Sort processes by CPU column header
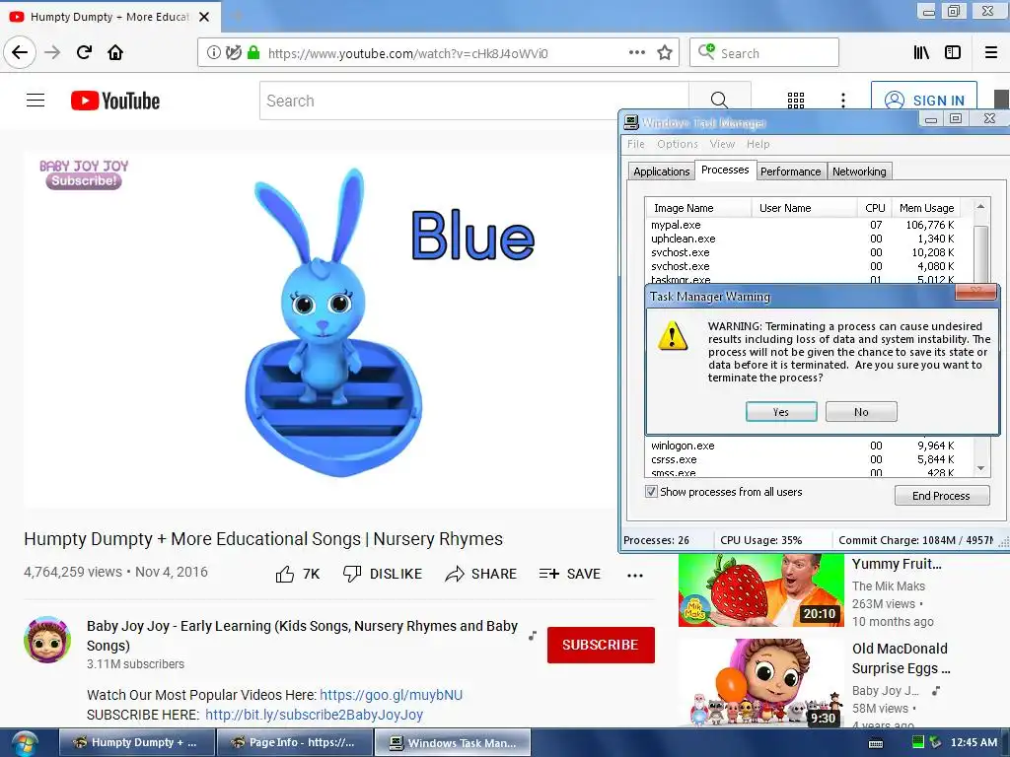The height and width of the screenshot is (757, 1010). (x=875, y=208)
